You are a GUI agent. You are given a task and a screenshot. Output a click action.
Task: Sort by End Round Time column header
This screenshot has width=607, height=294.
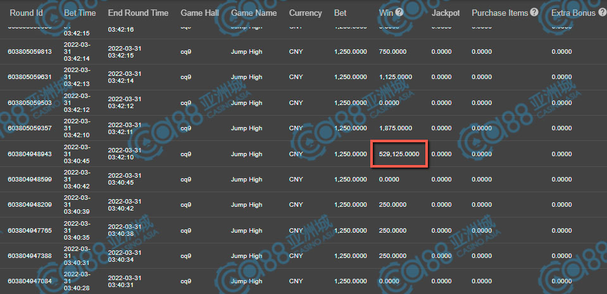[x=138, y=13]
